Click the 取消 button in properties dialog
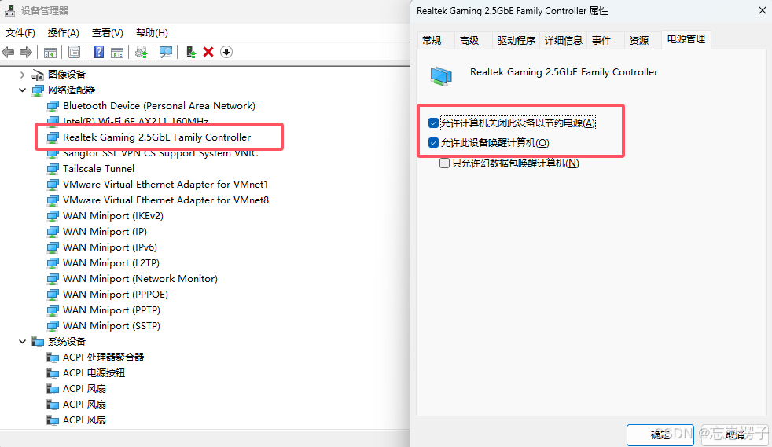 [x=734, y=434]
